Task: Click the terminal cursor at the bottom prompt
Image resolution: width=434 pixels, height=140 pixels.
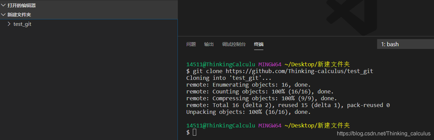Action: click(x=195, y=132)
